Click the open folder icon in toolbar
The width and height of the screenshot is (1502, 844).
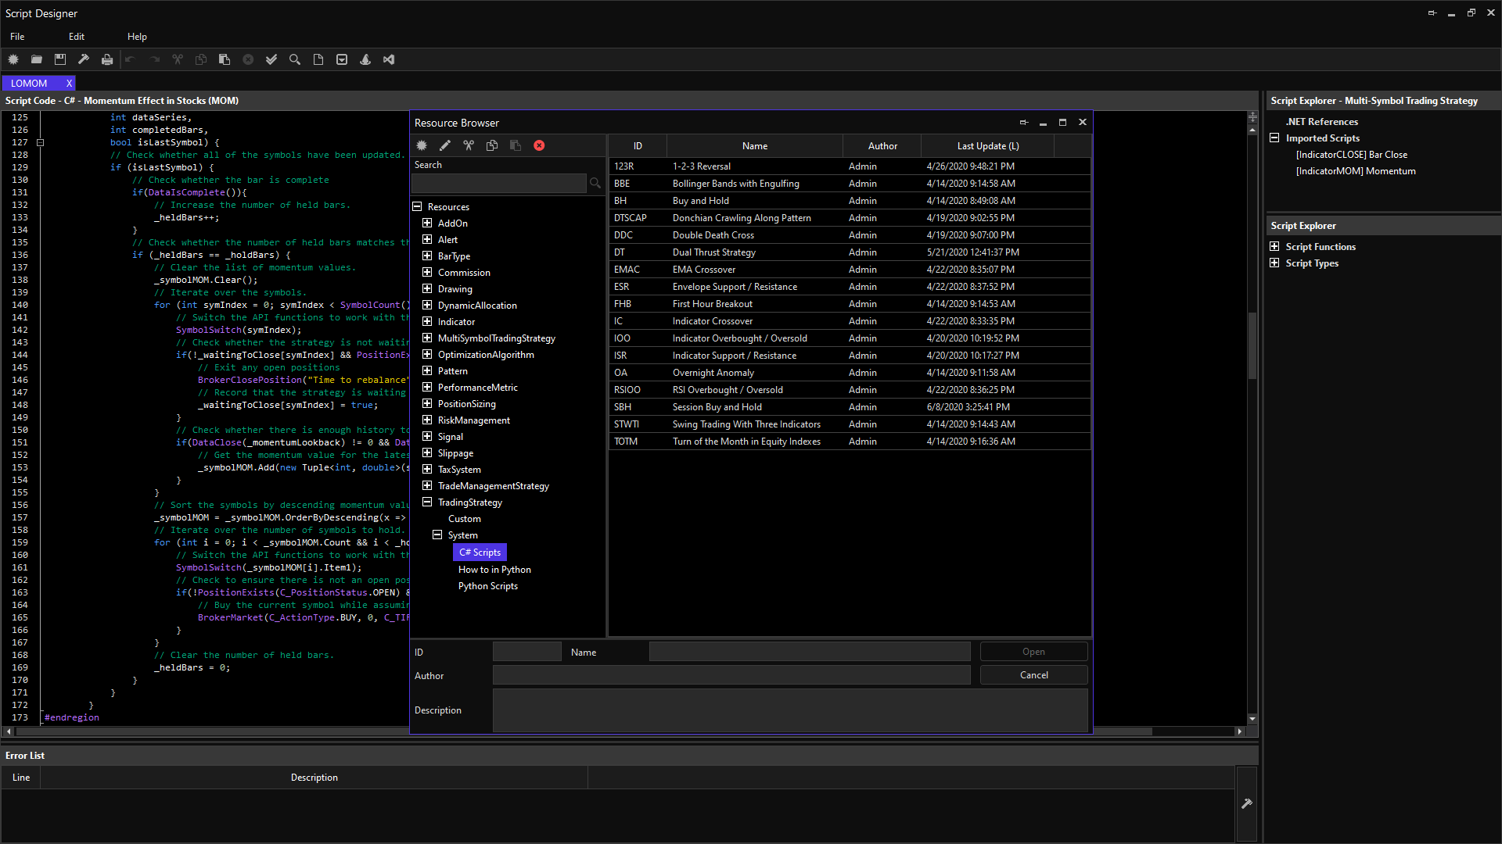(37, 59)
